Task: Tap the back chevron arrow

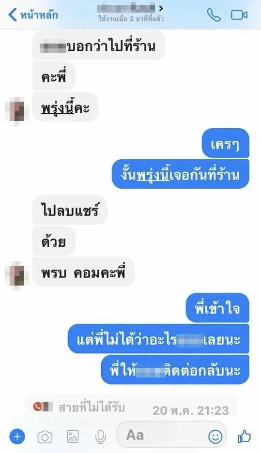Action: pos(13,15)
